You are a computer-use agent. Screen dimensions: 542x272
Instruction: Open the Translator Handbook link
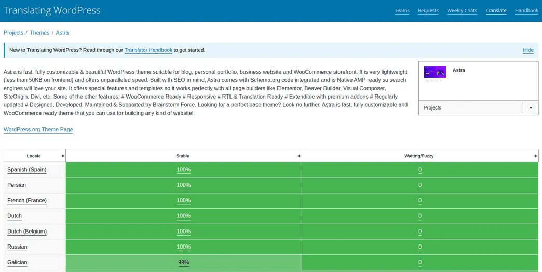click(x=148, y=50)
